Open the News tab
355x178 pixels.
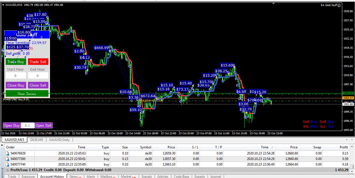tap(75, 176)
